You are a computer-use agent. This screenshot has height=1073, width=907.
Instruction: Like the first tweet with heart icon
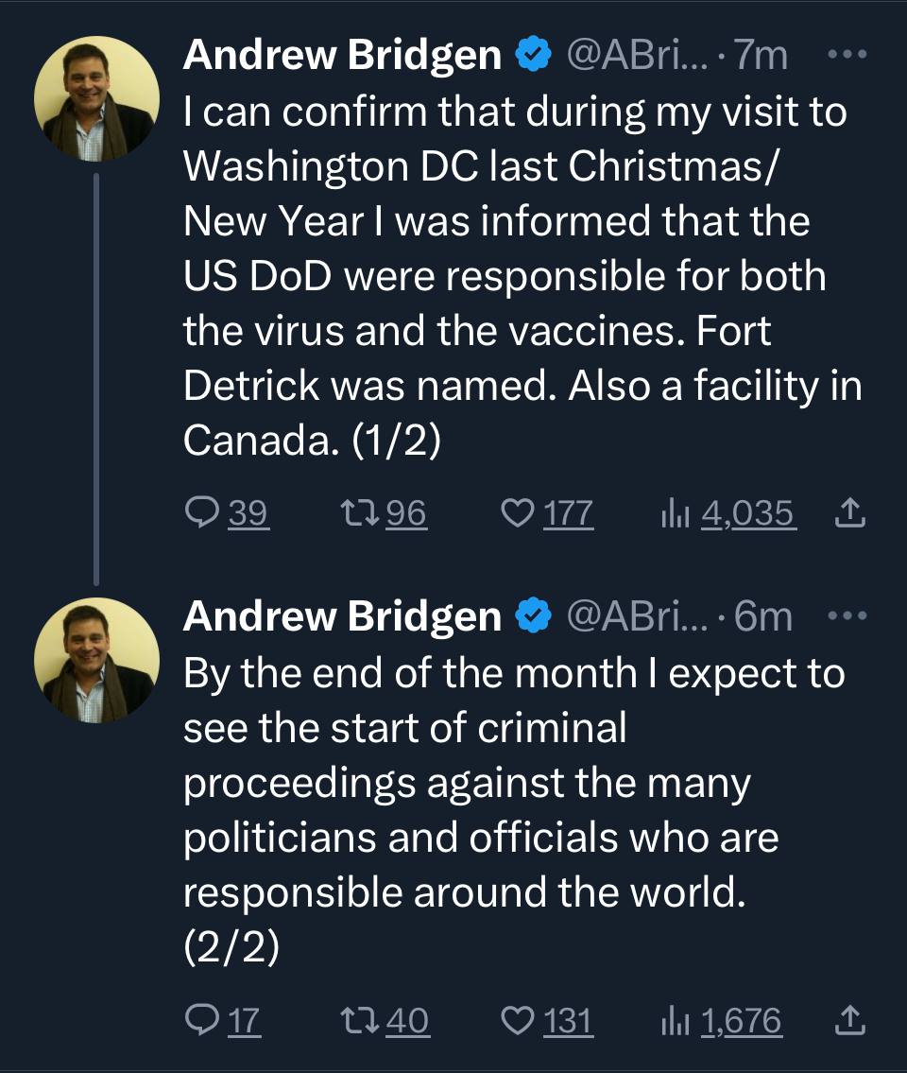pos(517,512)
